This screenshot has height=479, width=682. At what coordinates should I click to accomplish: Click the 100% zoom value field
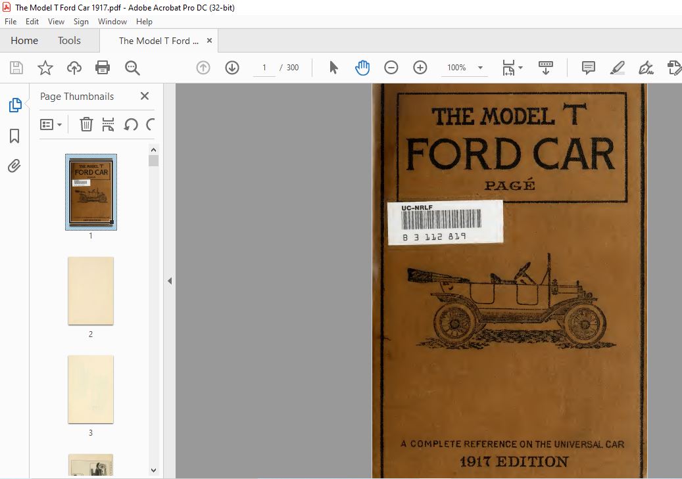[456, 68]
